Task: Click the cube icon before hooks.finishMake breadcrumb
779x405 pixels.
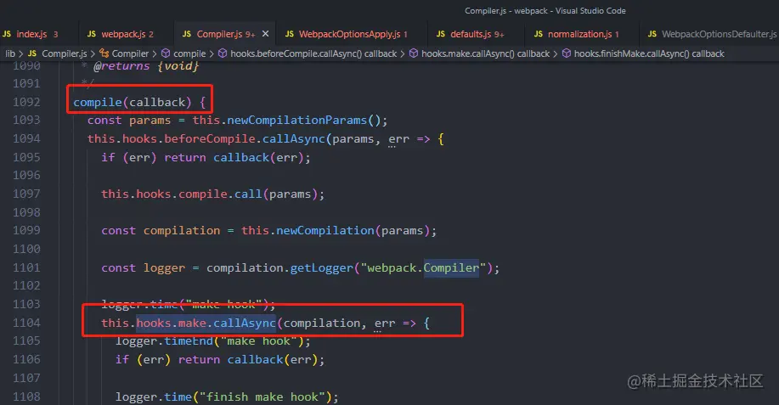Action: tap(567, 53)
